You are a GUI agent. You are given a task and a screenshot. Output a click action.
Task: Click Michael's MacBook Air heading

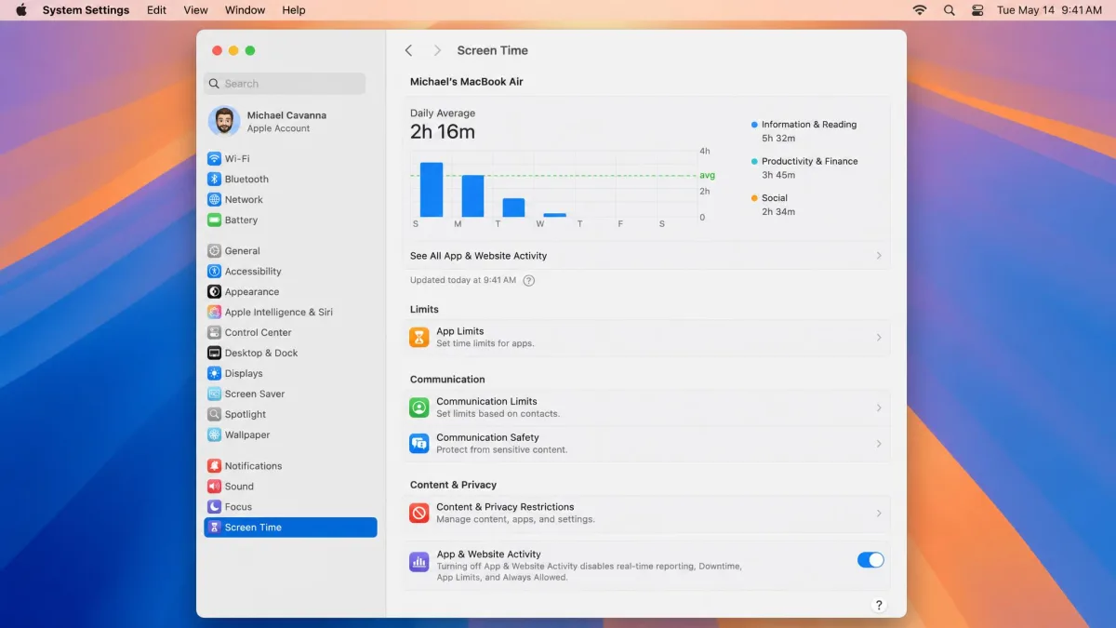(467, 82)
